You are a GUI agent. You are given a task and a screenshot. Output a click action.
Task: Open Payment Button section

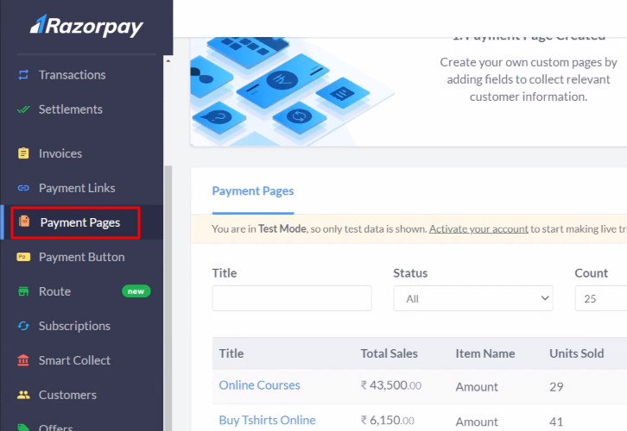[x=82, y=257]
